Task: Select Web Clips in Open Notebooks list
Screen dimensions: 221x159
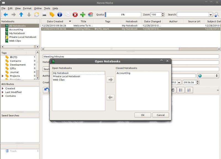Action: click(x=78, y=80)
